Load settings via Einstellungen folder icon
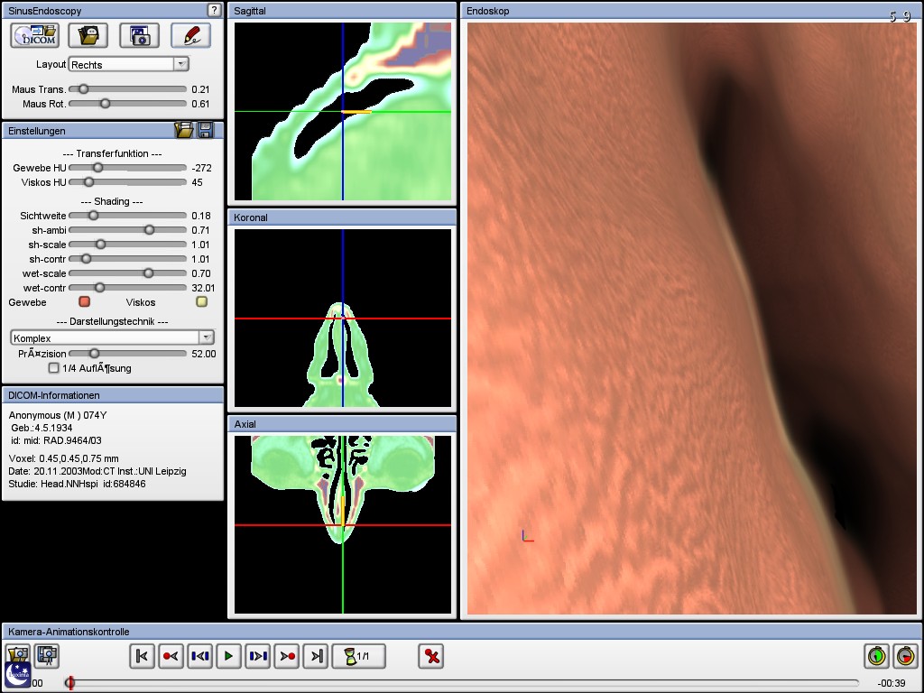 click(184, 131)
